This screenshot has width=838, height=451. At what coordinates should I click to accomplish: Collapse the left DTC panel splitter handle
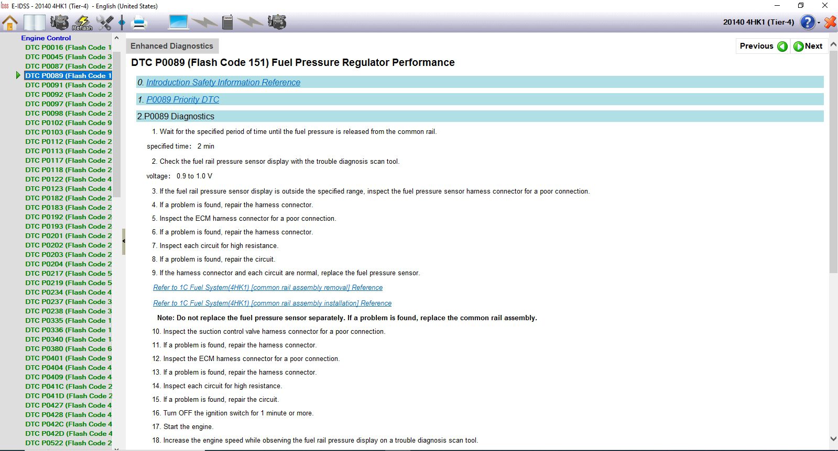124,241
